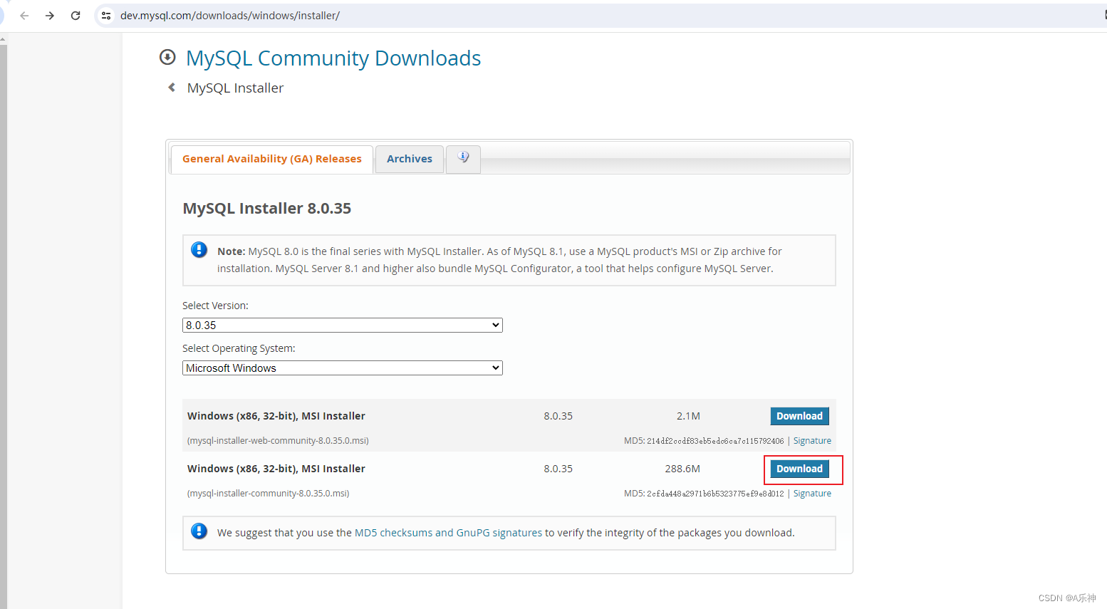This screenshot has width=1107, height=609.
Task: Click filename (mysql-installer-web-community-8.0.35.0.msi)
Action: click(278, 441)
